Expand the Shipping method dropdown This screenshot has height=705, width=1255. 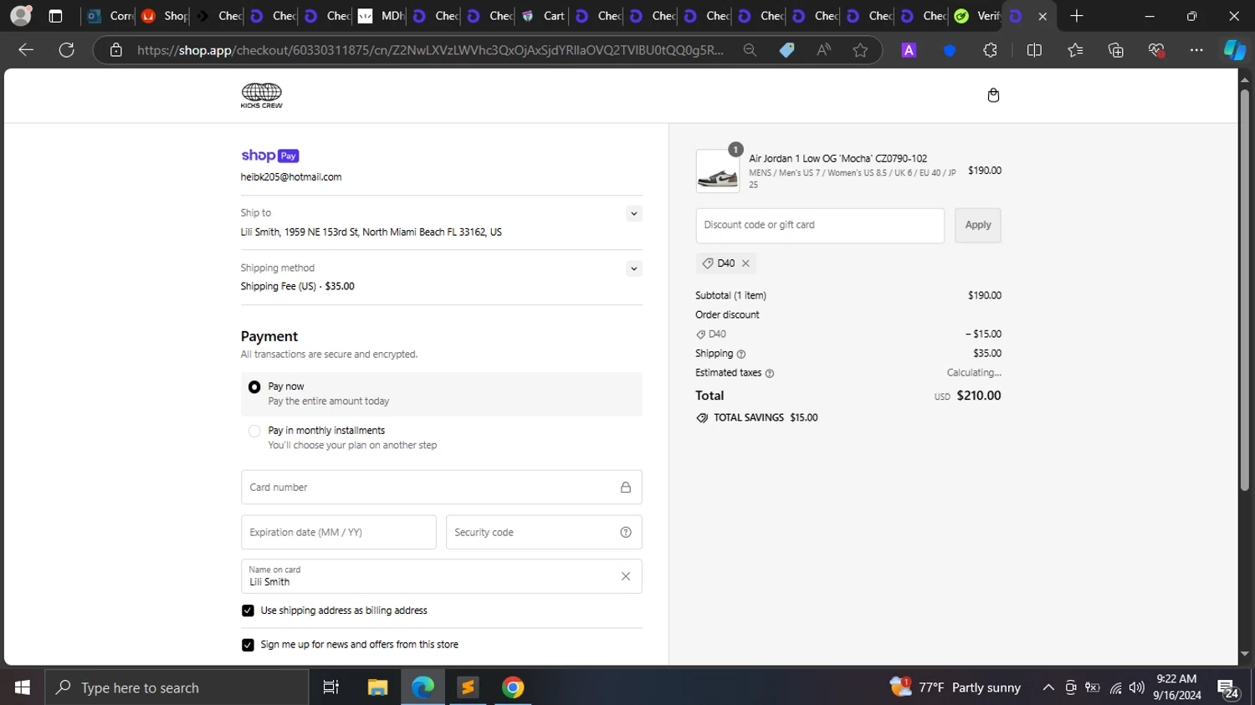pyautogui.click(x=634, y=269)
